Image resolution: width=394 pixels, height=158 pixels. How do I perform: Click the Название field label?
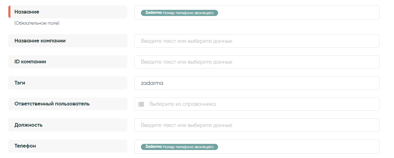pos(27,12)
